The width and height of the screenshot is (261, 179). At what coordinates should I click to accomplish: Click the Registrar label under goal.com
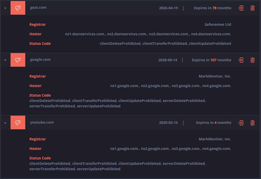coord(38,24)
